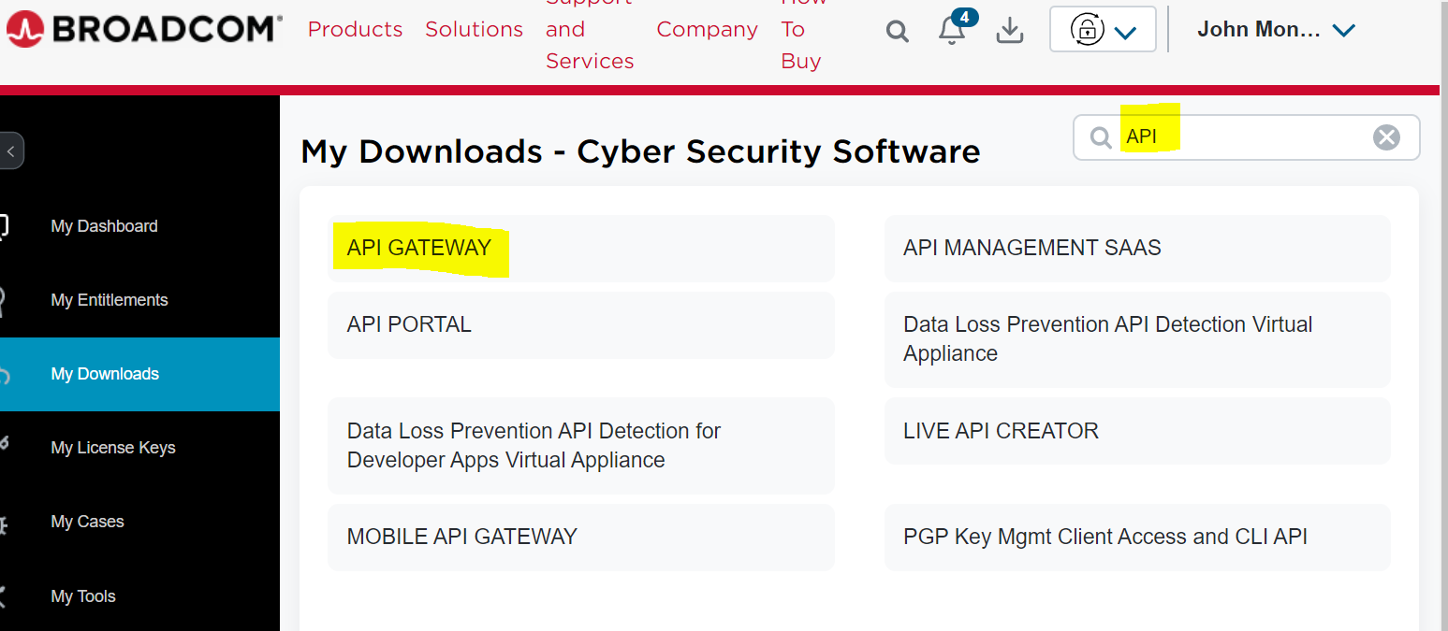Open My Cases in sidebar

[x=87, y=522]
